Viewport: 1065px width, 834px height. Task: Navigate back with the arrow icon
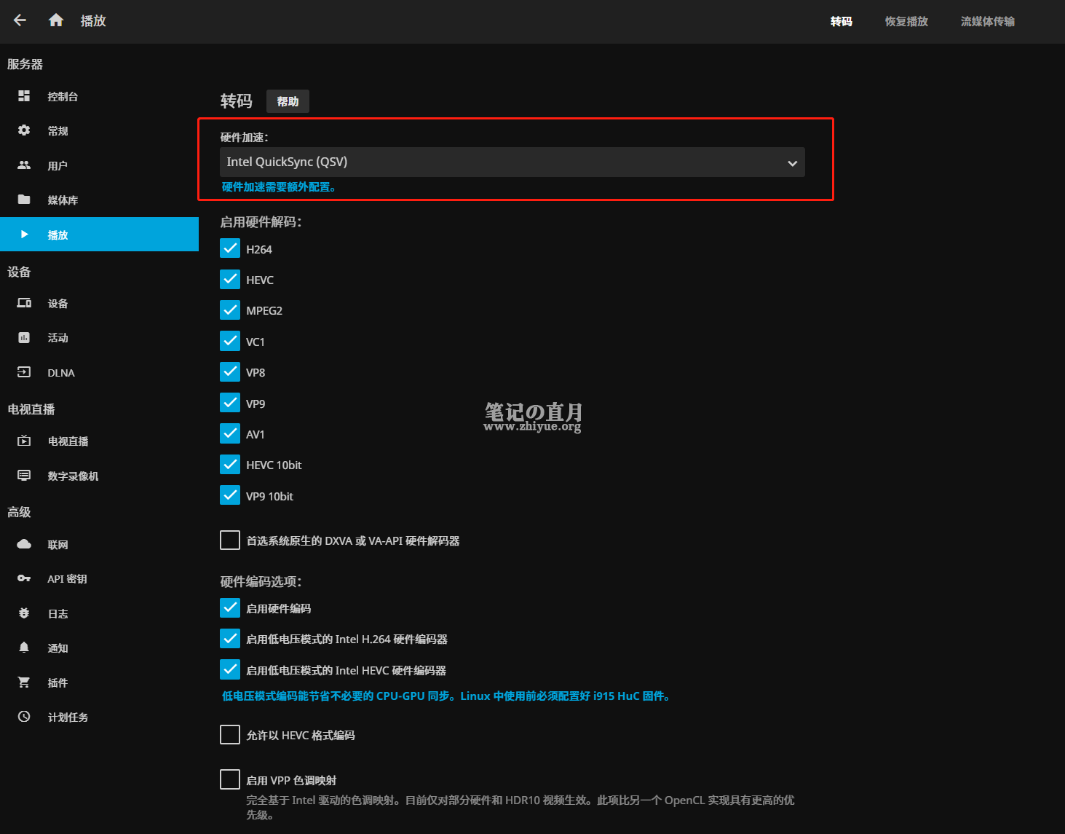[19, 20]
